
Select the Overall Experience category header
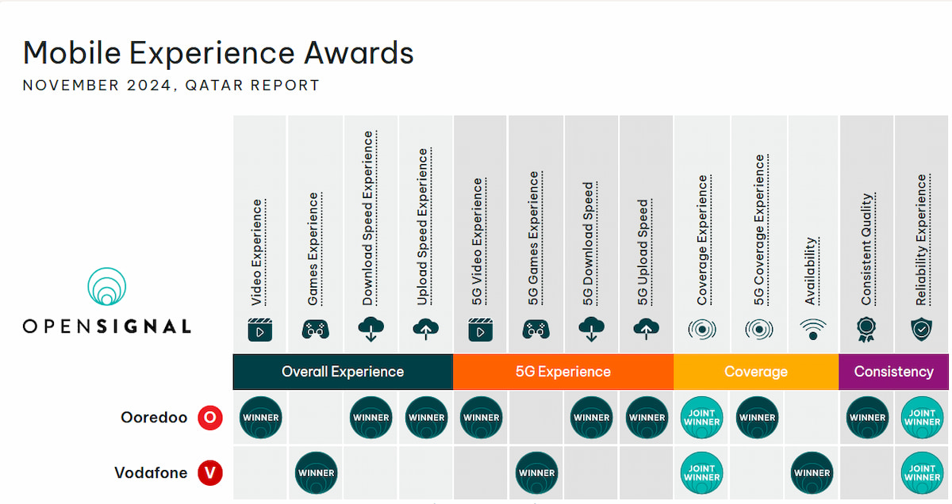pos(343,372)
